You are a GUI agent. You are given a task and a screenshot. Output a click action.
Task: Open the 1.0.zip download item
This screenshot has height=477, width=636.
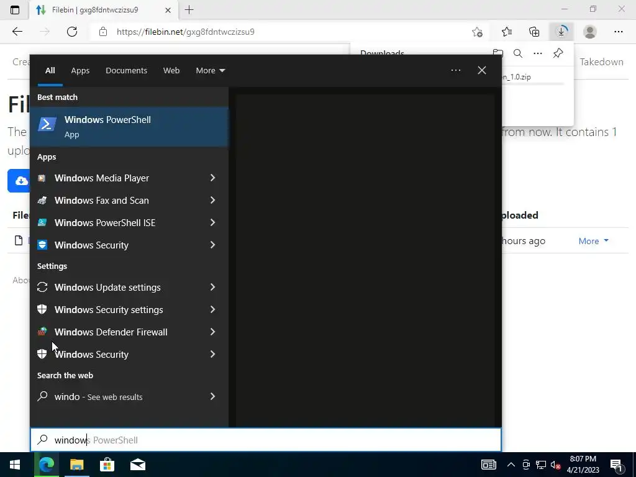[x=516, y=76]
